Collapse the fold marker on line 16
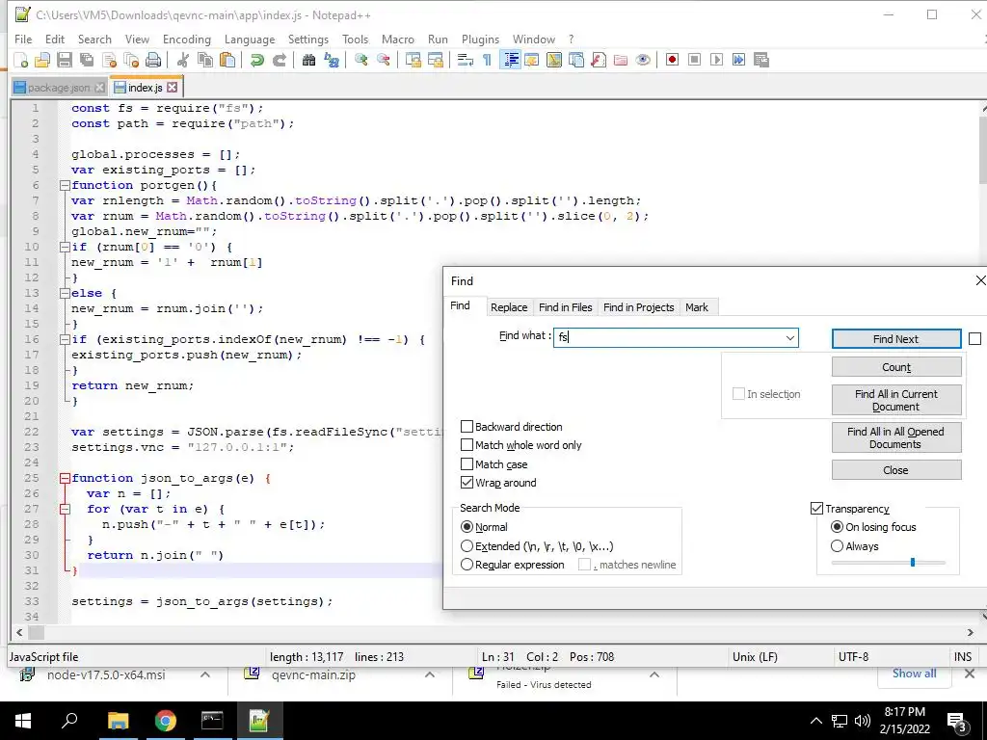Viewport: 987px width, 740px height. pyautogui.click(x=65, y=340)
